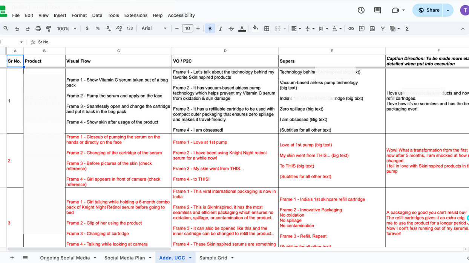Open the fill color picker

(x=256, y=29)
